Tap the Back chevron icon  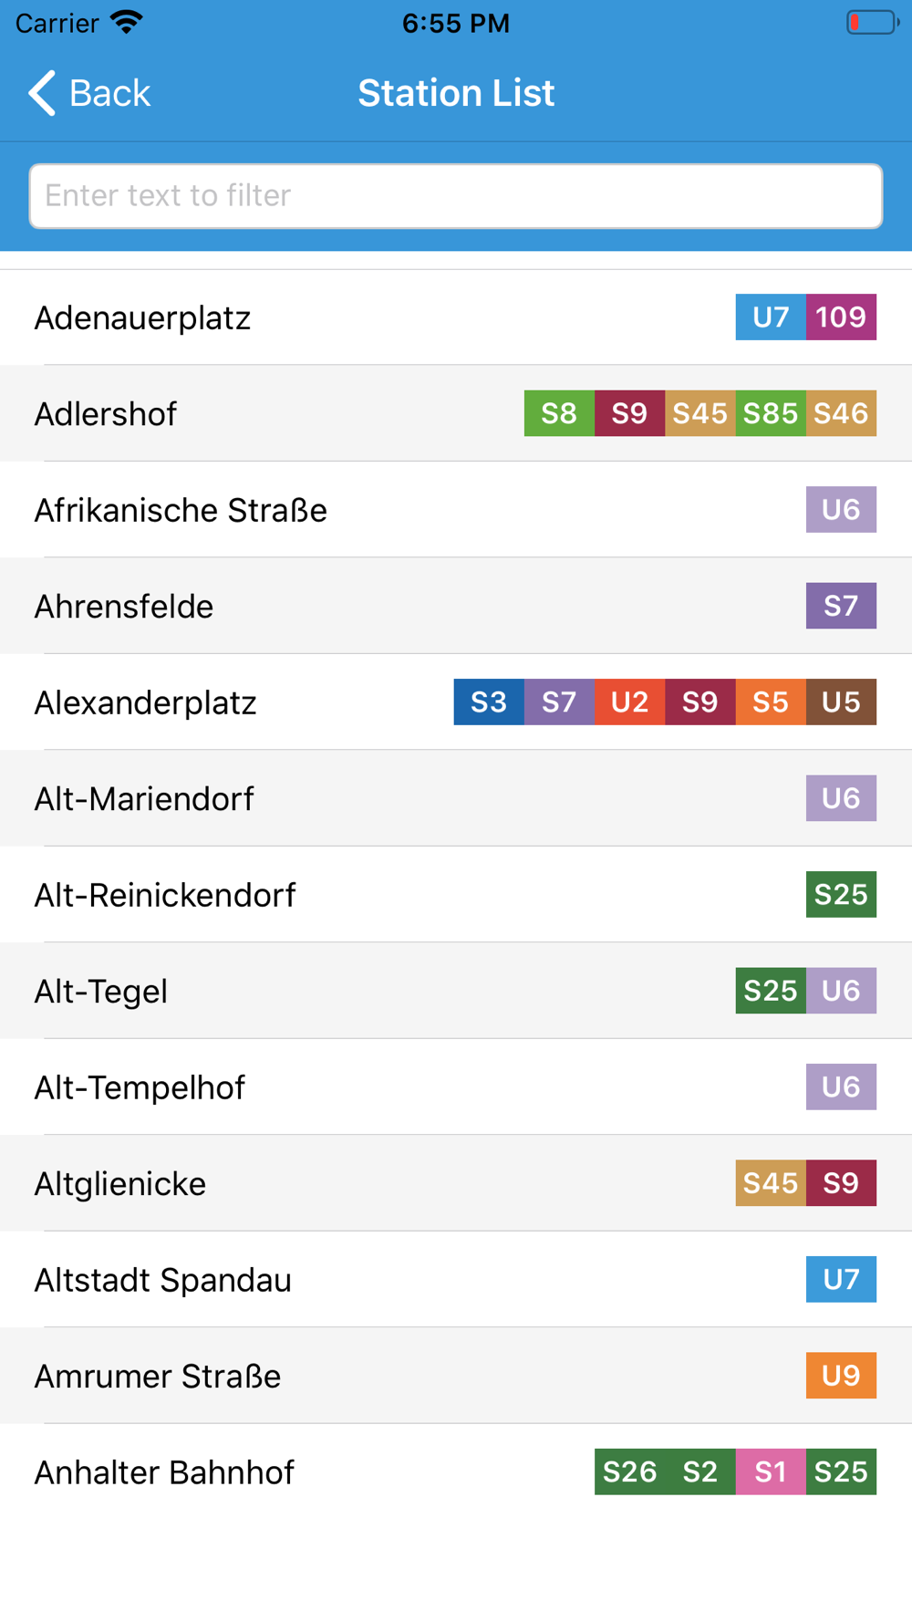(42, 93)
